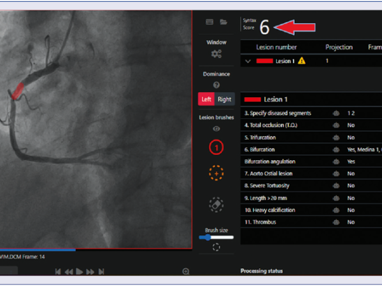Click the Dominance help question mark
Viewport: 382px width, 286px height.
pyautogui.click(x=216, y=85)
